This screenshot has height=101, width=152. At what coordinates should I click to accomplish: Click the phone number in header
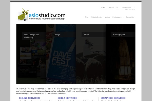point(130,9)
